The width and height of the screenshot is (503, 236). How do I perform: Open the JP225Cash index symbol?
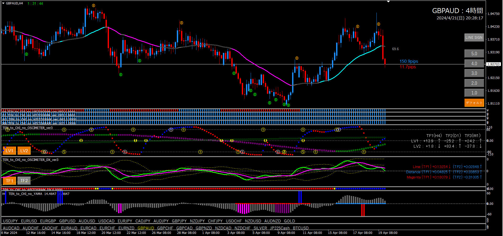click(280, 228)
